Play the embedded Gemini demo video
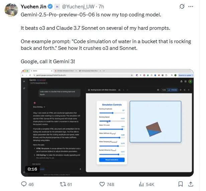Screen dimensions: 206x191 [x=107, y=122]
